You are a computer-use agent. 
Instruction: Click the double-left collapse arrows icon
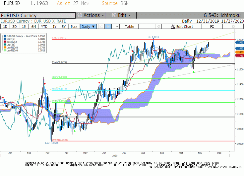click(x=159, y=27)
